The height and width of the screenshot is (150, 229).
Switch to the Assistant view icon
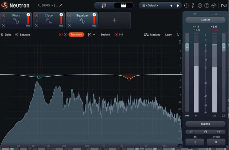coord(104,6)
